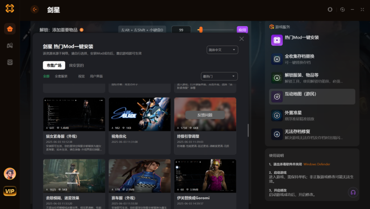Select the 全部 category filter

tap(46, 76)
